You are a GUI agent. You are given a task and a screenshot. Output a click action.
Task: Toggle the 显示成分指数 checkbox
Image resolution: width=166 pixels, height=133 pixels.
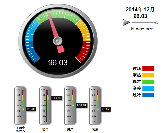[x=133, y=29]
